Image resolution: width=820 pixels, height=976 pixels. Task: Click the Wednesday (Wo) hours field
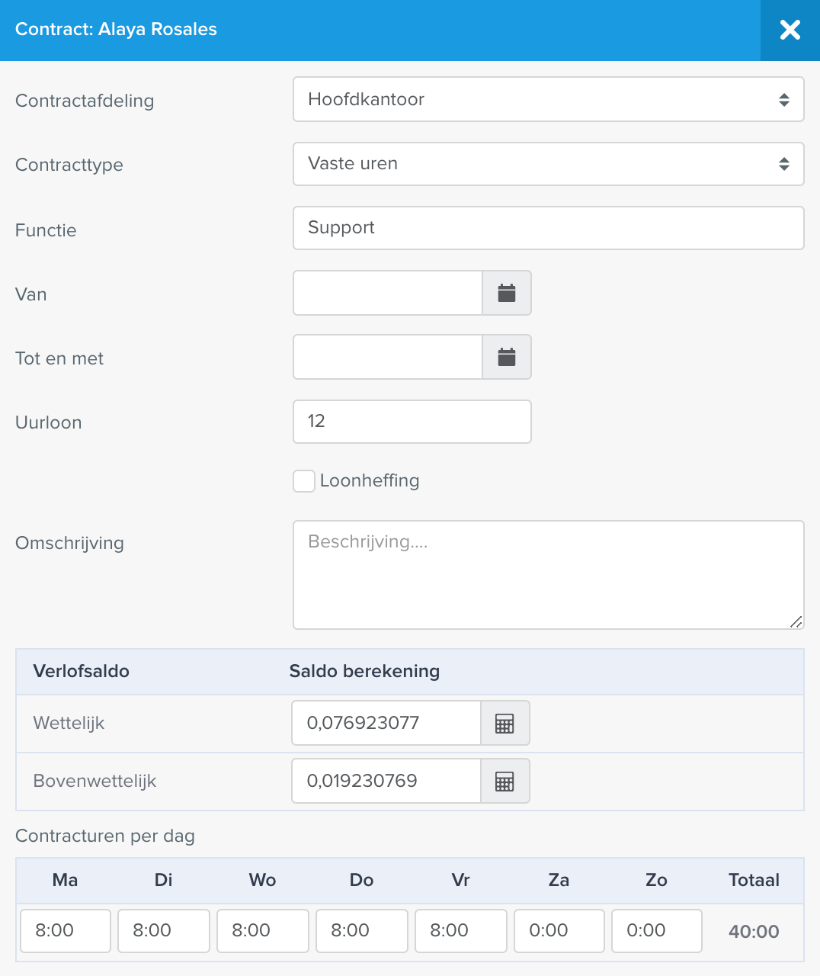(263, 931)
